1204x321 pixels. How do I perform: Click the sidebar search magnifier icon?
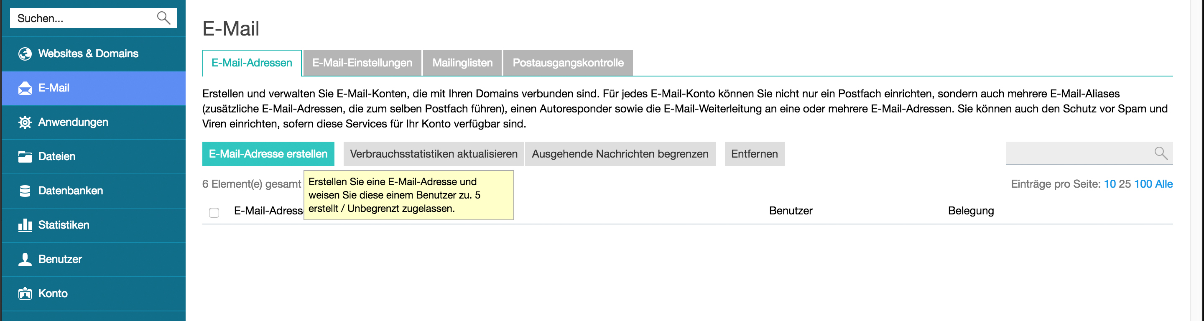click(x=163, y=18)
